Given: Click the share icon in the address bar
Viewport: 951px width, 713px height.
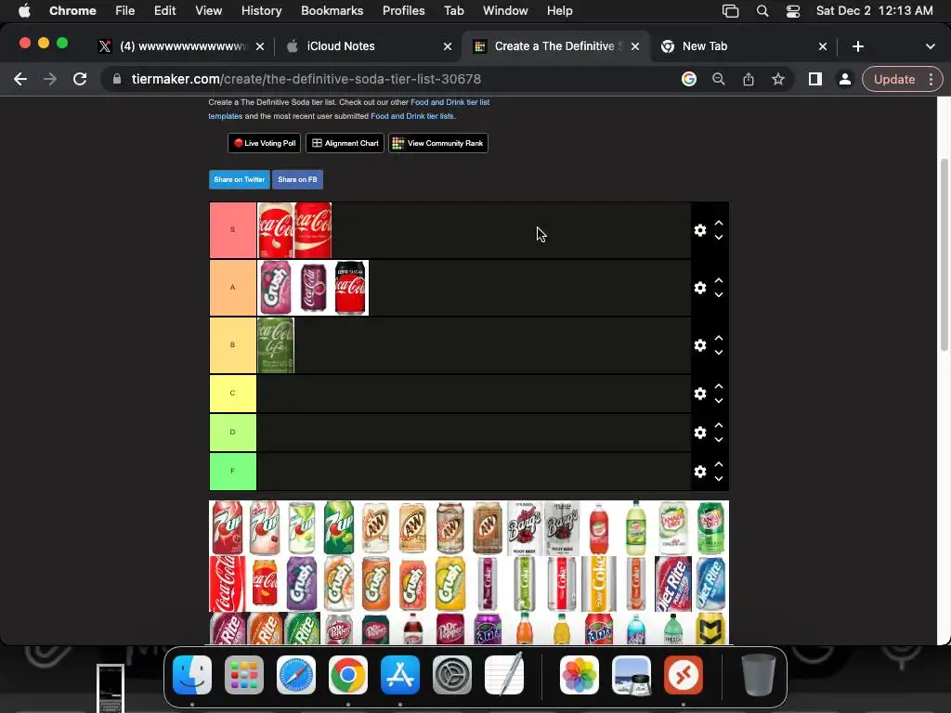Looking at the screenshot, I should (x=749, y=80).
